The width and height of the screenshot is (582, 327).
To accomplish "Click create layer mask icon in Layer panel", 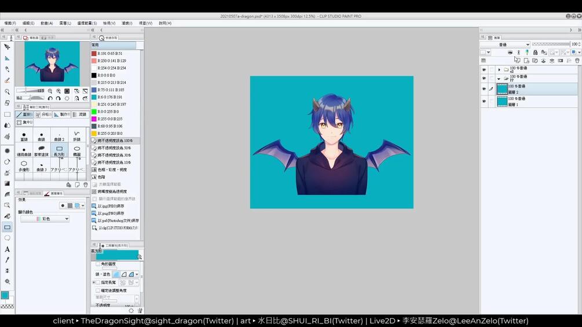I will point(561,60).
